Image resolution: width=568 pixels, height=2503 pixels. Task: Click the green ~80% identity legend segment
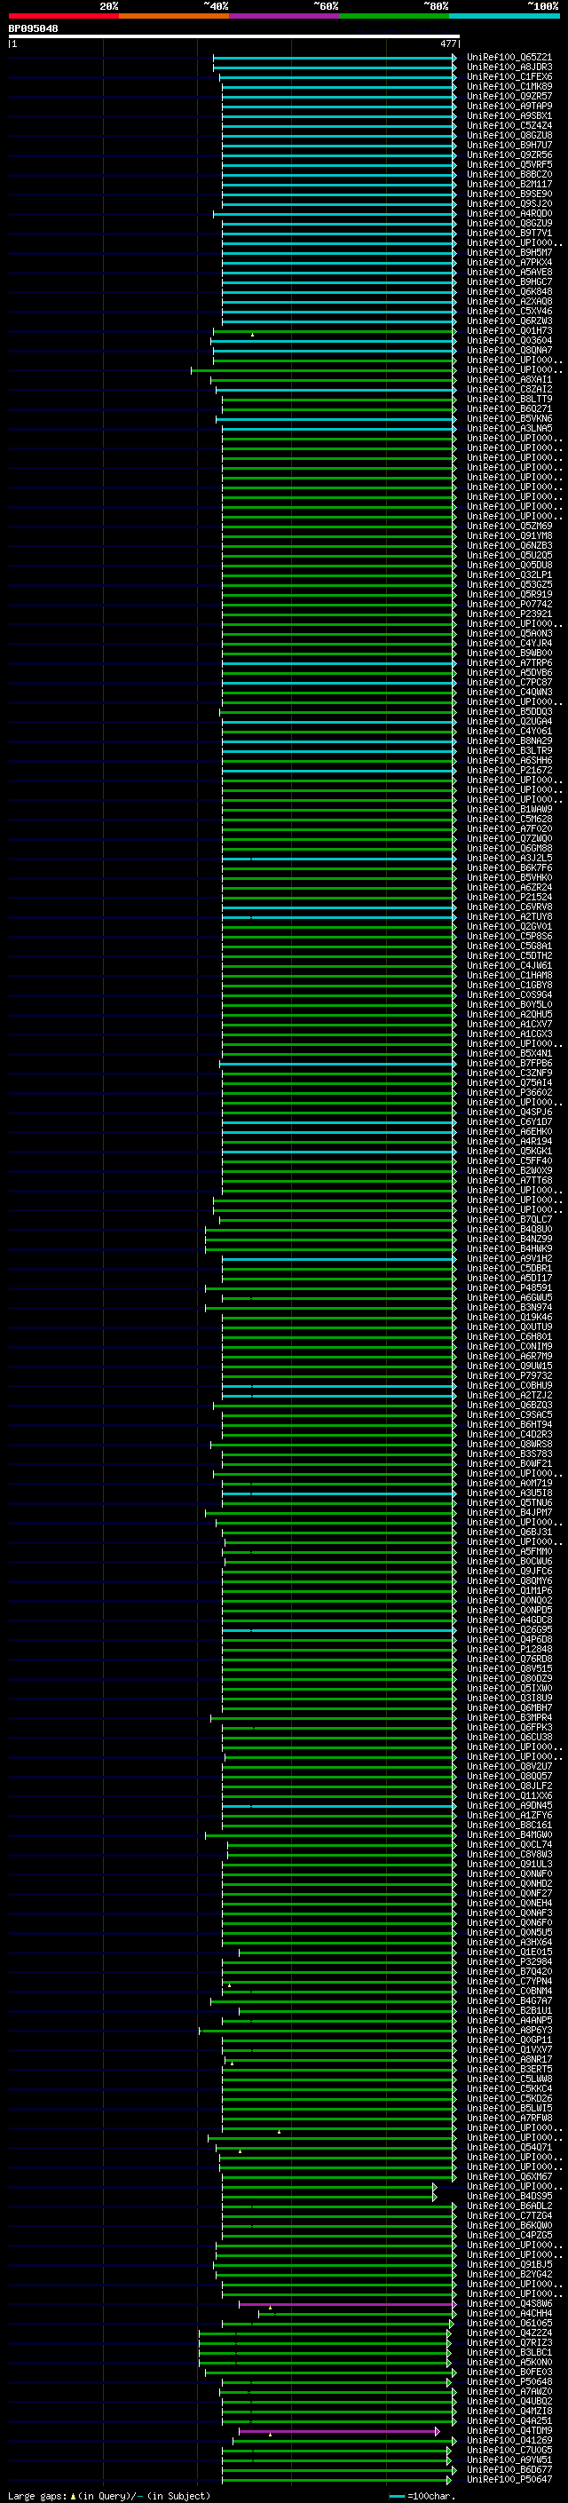coord(394,16)
